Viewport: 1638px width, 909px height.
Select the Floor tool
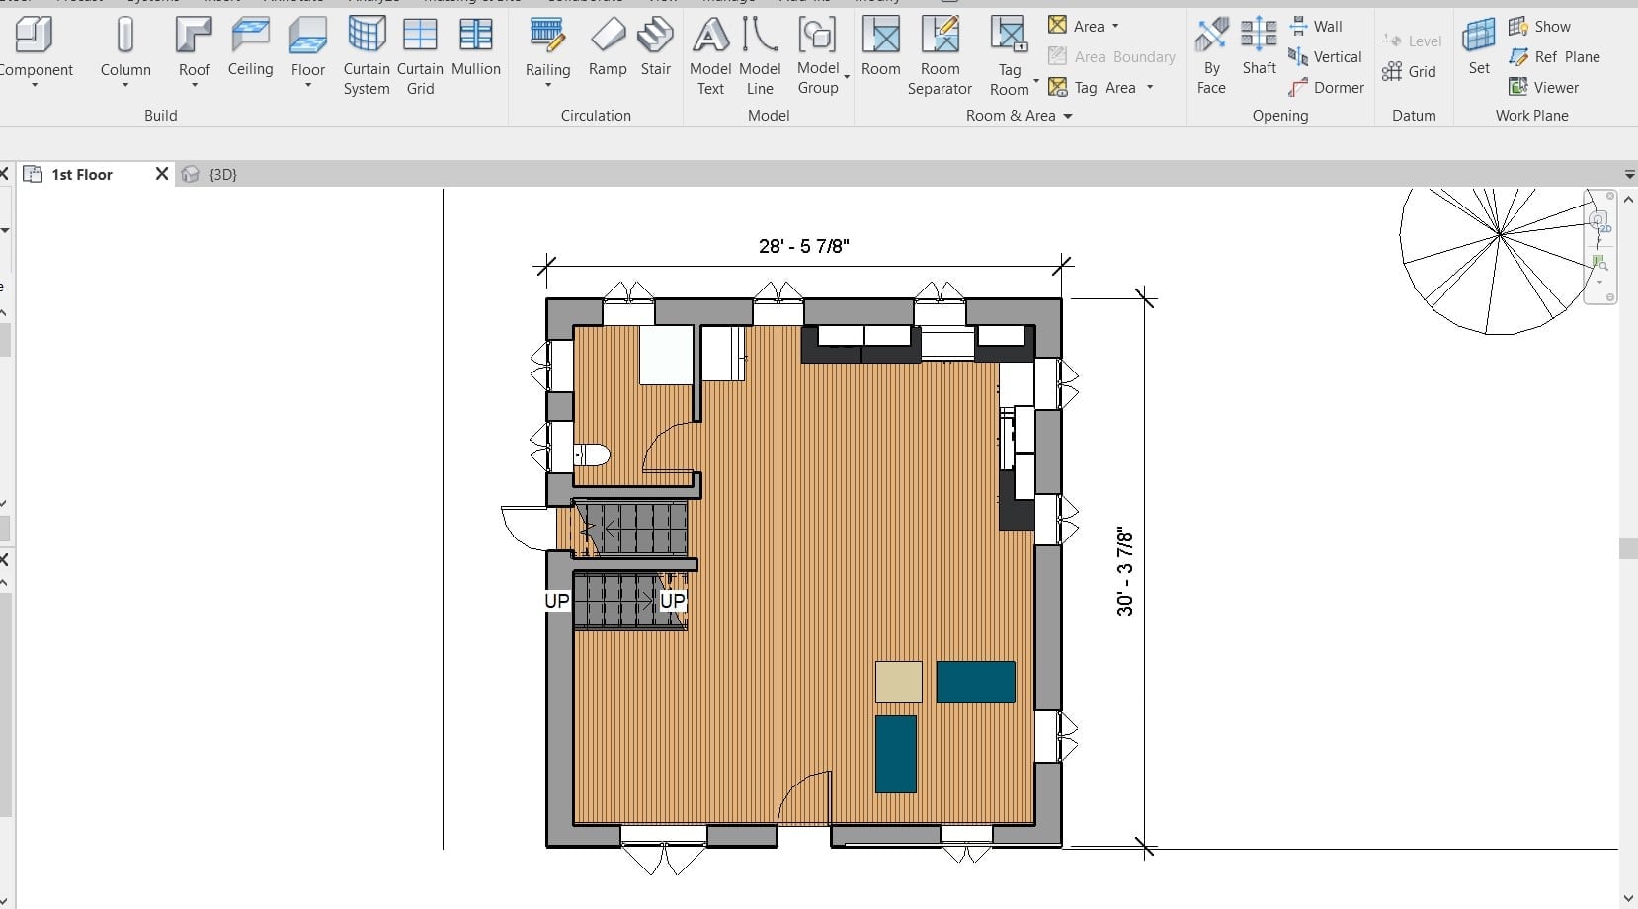(307, 47)
